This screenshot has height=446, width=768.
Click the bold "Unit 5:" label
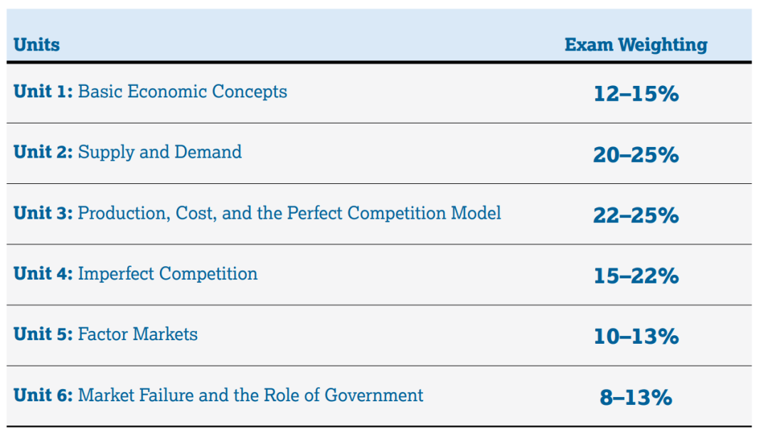pos(43,334)
